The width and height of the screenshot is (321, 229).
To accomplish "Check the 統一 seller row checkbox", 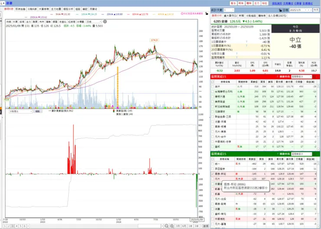I will tap(213, 164).
